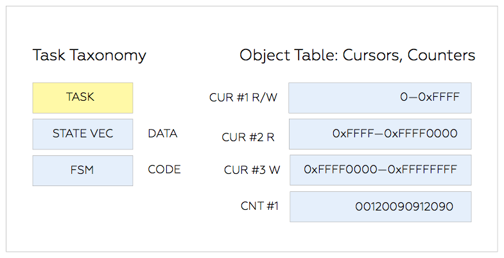Click the Object Table: Cursors, Counters heading
Viewport: 504px width, 258px height.
(x=357, y=55)
